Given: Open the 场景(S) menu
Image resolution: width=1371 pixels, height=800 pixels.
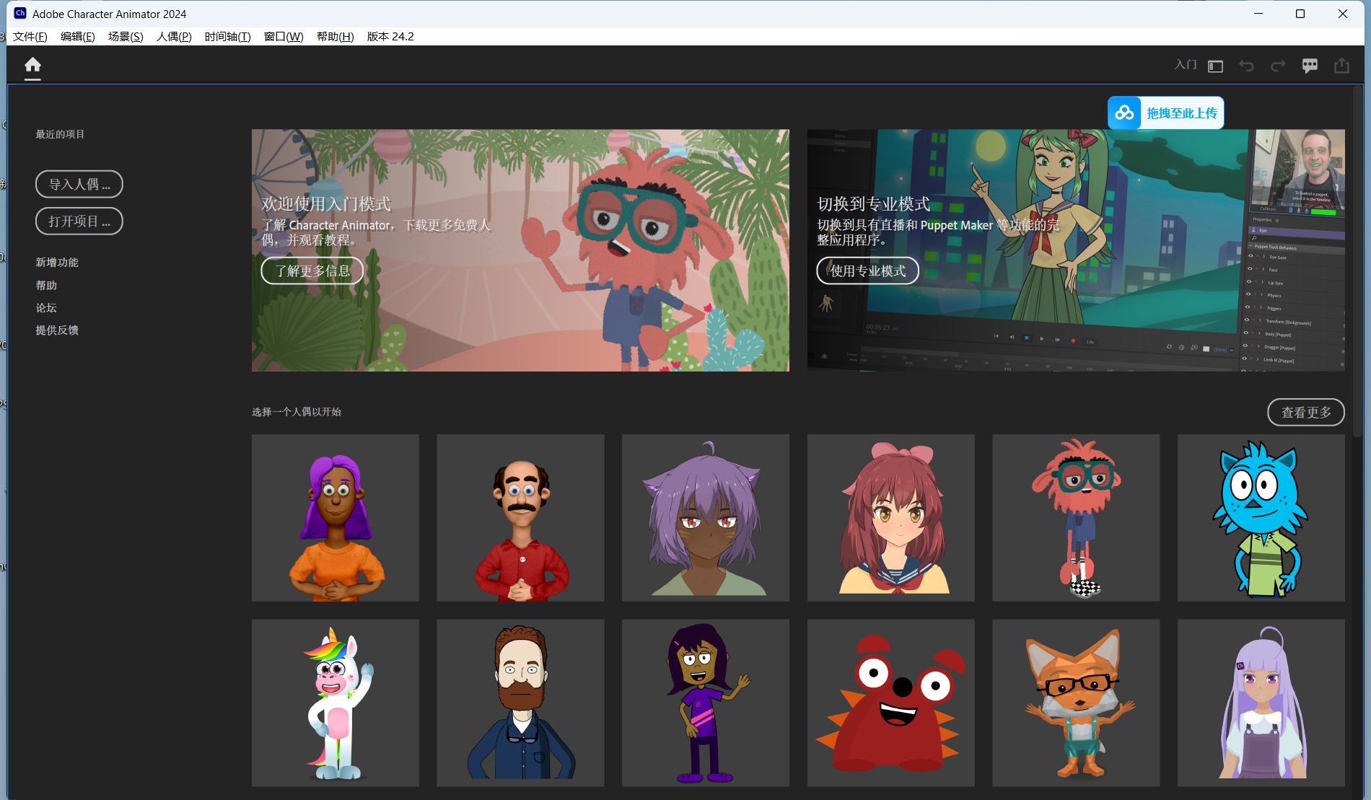Looking at the screenshot, I should click(126, 37).
